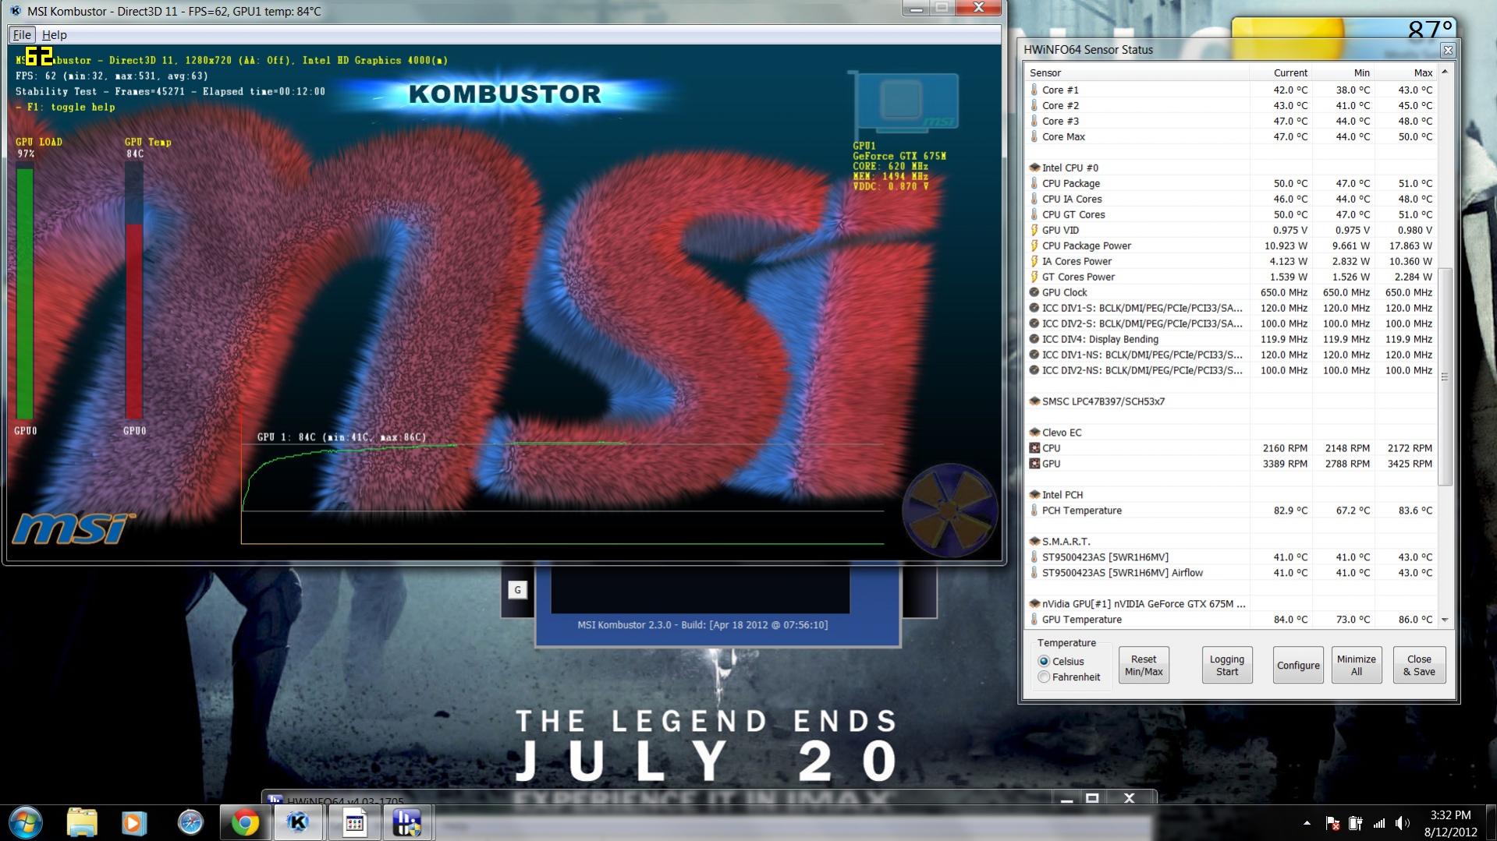This screenshot has width=1497, height=841.
Task: Click the GPU Temperature thermometer icon
Action: [1034, 620]
